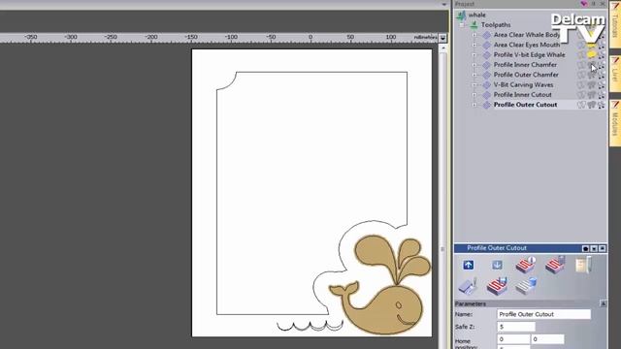Expand the Profile Inner Chamfer toolpath
The height and width of the screenshot is (349, 621).
[x=474, y=65]
